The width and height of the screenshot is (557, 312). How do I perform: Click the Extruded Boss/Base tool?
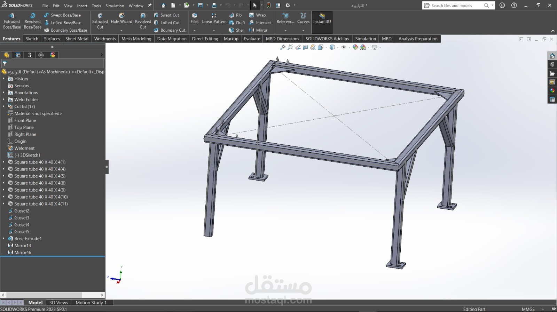(12, 21)
